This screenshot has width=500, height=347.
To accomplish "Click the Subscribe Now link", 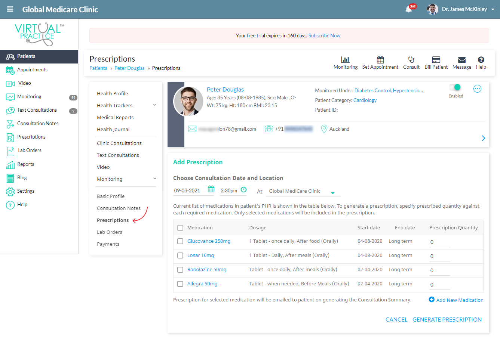I will tap(324, 35).
